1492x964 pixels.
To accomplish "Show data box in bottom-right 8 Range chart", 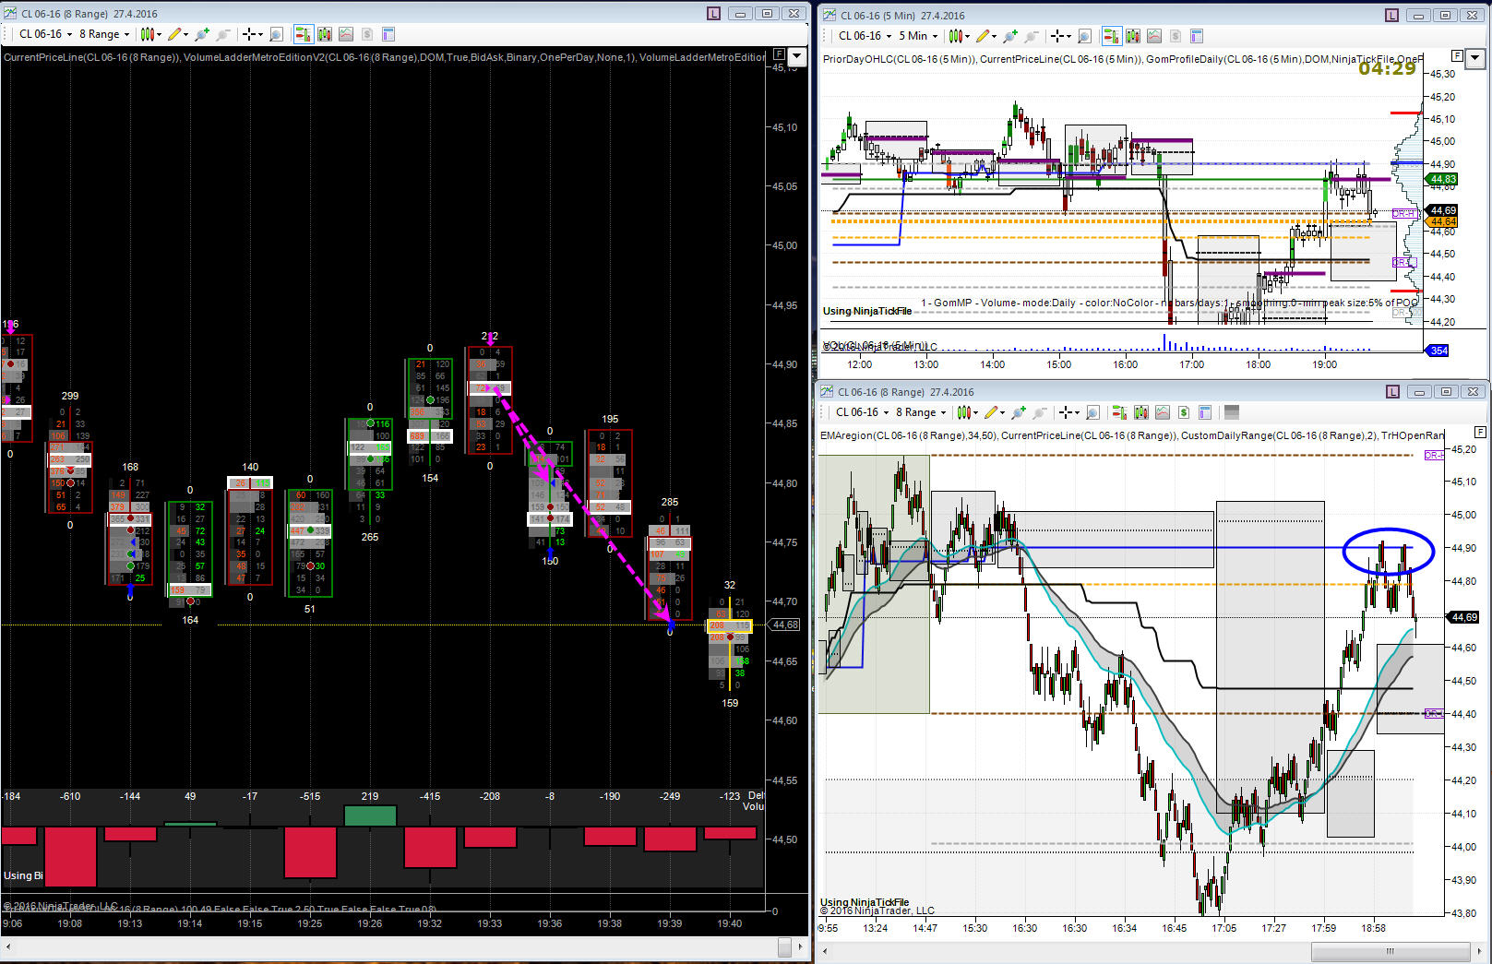I will point(1093,412).
